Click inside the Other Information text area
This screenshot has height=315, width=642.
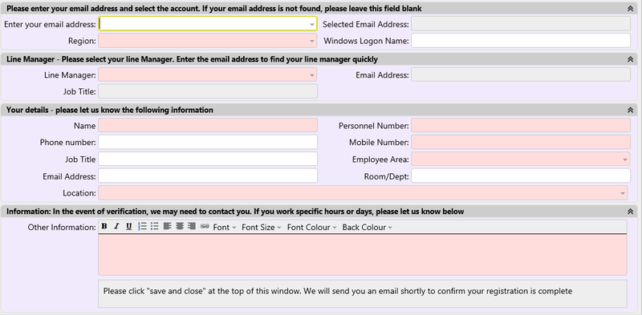[x=363, y=255]
